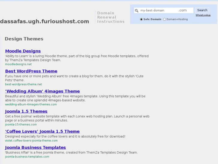Open the Joomla 1.5 Themes link
The width and height of the screenshot is (218, 164).
pos(26,111)
